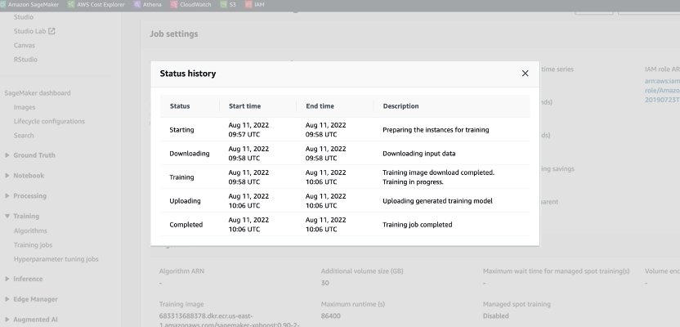Viewport: 680px width, 327px height.
Task: Open Training jobs in sidebar
Action: tap(33, 245)
